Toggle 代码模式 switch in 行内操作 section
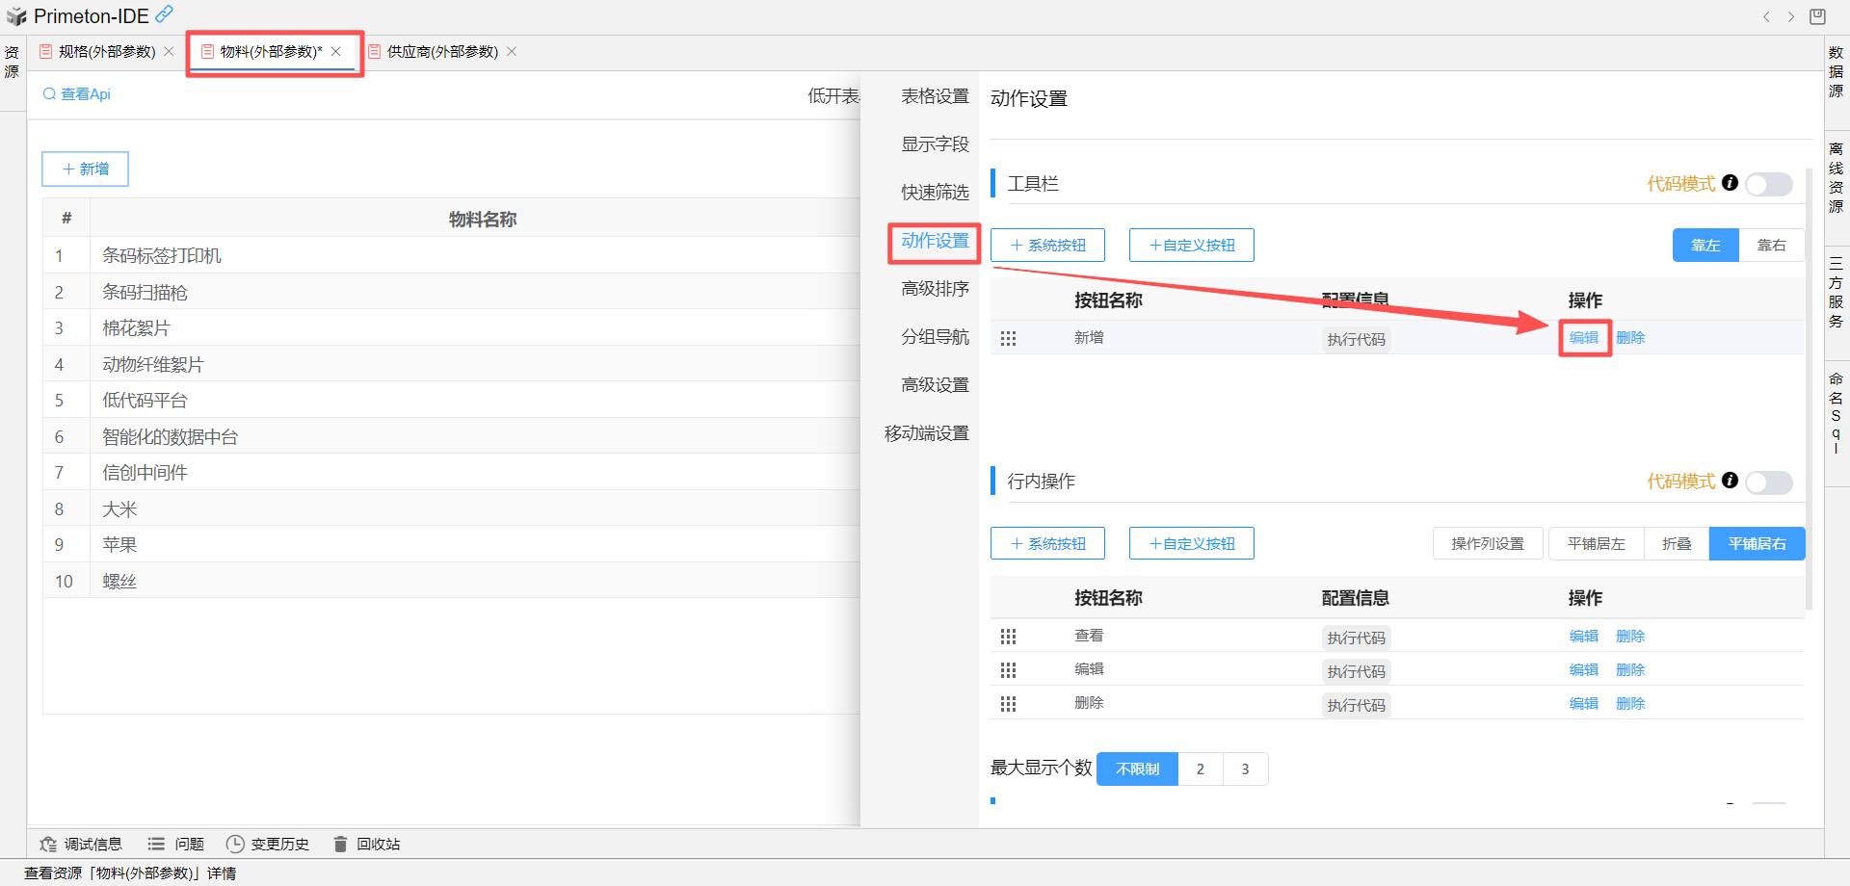This screenshot has height=886, width=1850. (1769, 482)
